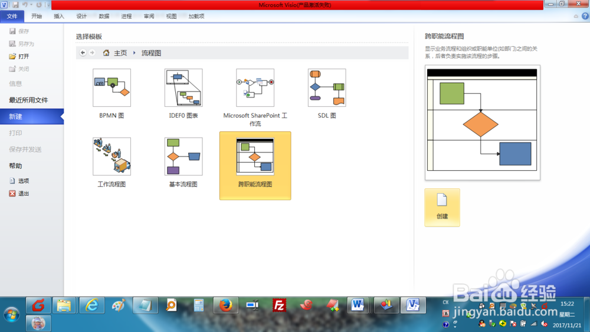The width and height of the screenshot is (590, 332).
Task: Open the 信息 section
Action: click(15, 84)
